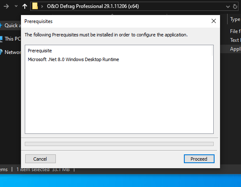Click '1 item selected 33.1 MB' status text
This screenshot has height=187, width=241.
click(x=43, y=169)
